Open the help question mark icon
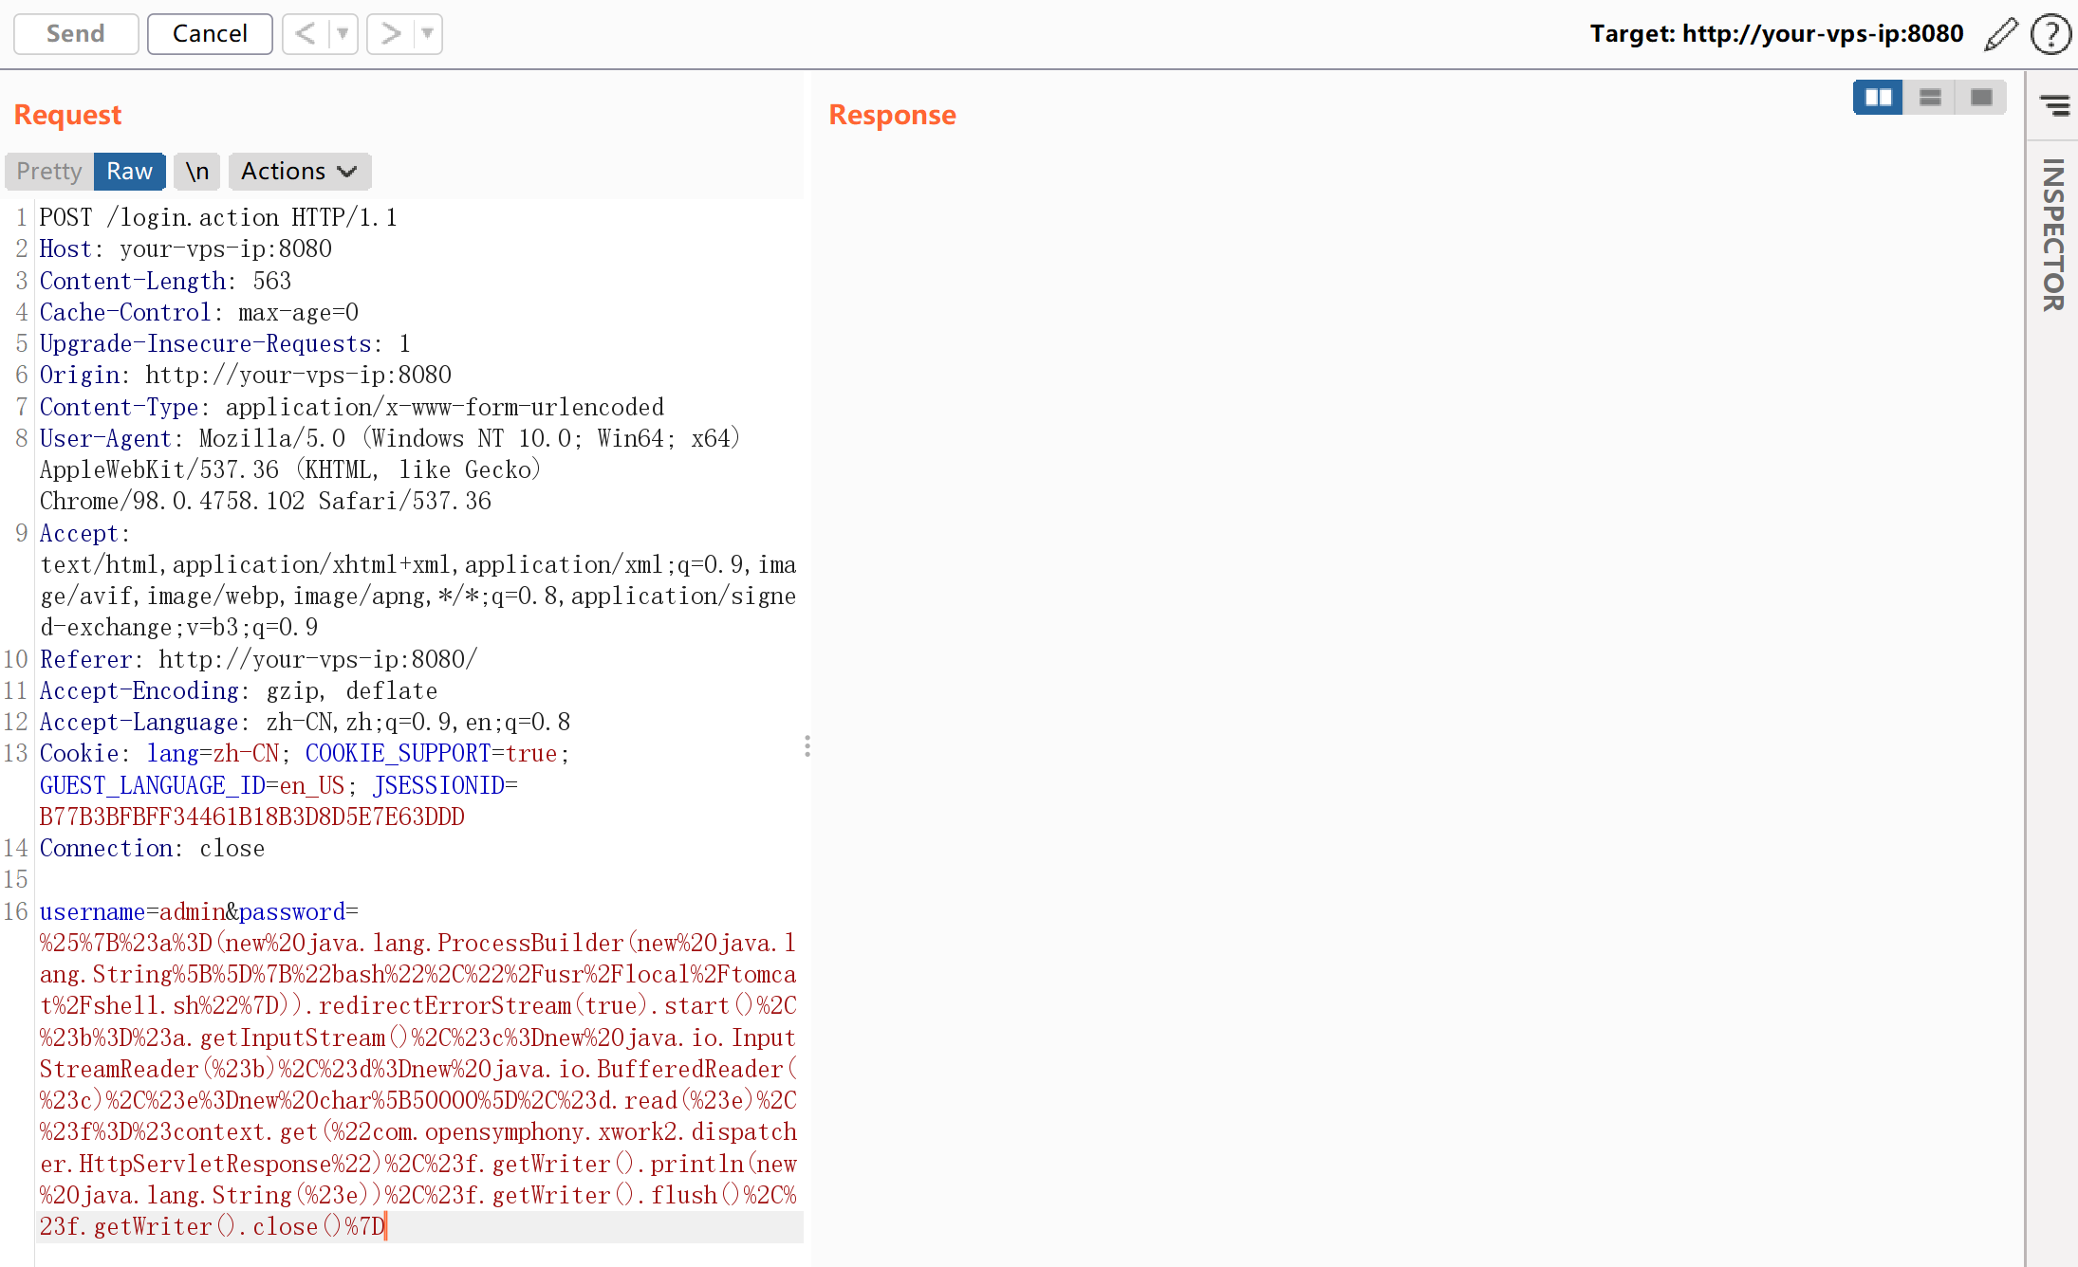This screenshot has width=2078, height=1267. (2050, 34)
